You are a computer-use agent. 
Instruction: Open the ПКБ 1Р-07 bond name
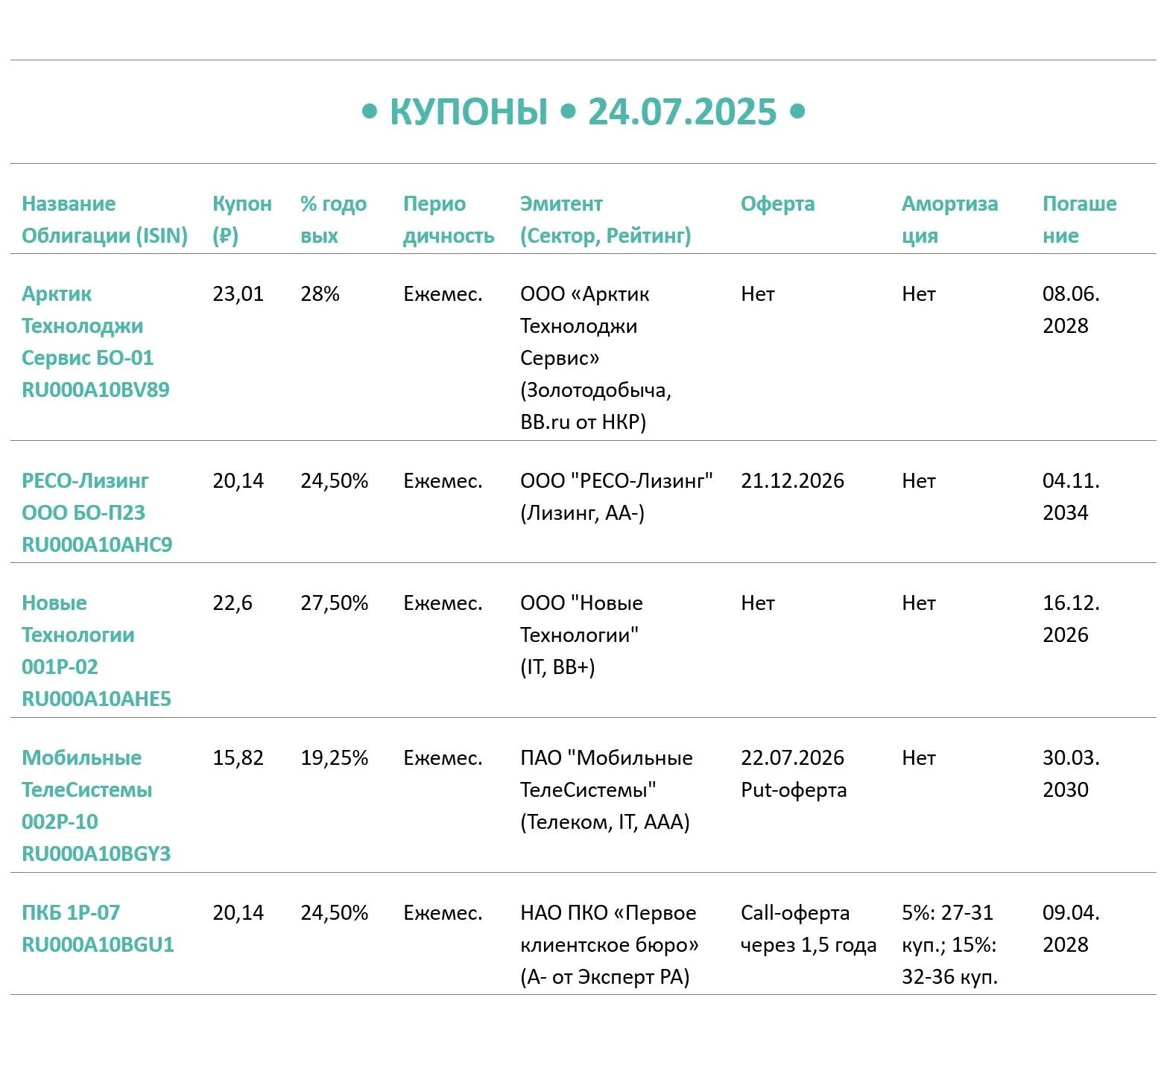tap(98, 929)
